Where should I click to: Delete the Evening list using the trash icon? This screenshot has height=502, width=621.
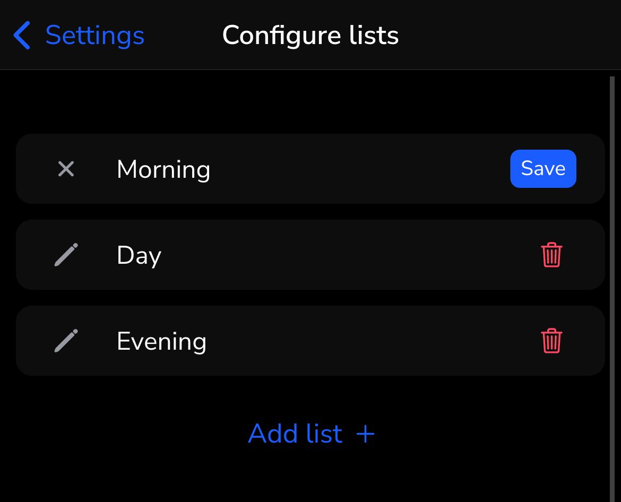point(551,341)
